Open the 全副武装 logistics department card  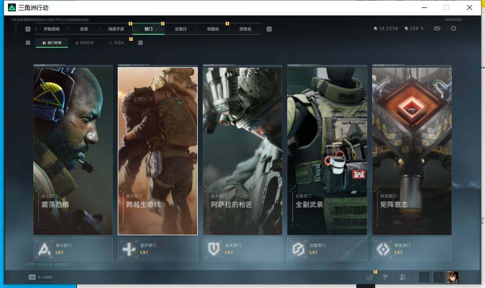tap(327, 151)
